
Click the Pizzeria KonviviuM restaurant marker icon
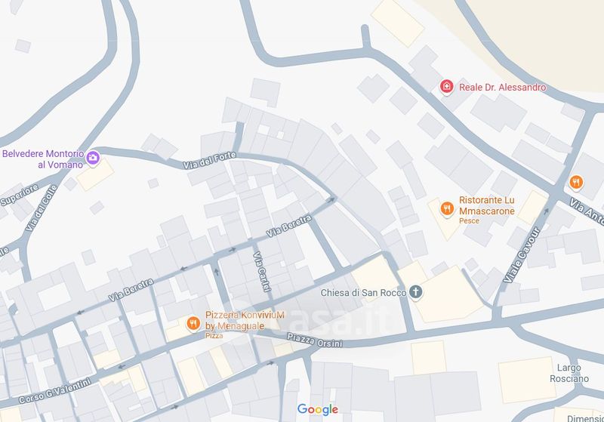pyautogui.click(x=193, y=323)
